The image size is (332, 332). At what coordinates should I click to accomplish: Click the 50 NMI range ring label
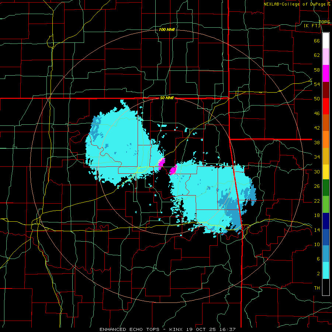[167, 98]
